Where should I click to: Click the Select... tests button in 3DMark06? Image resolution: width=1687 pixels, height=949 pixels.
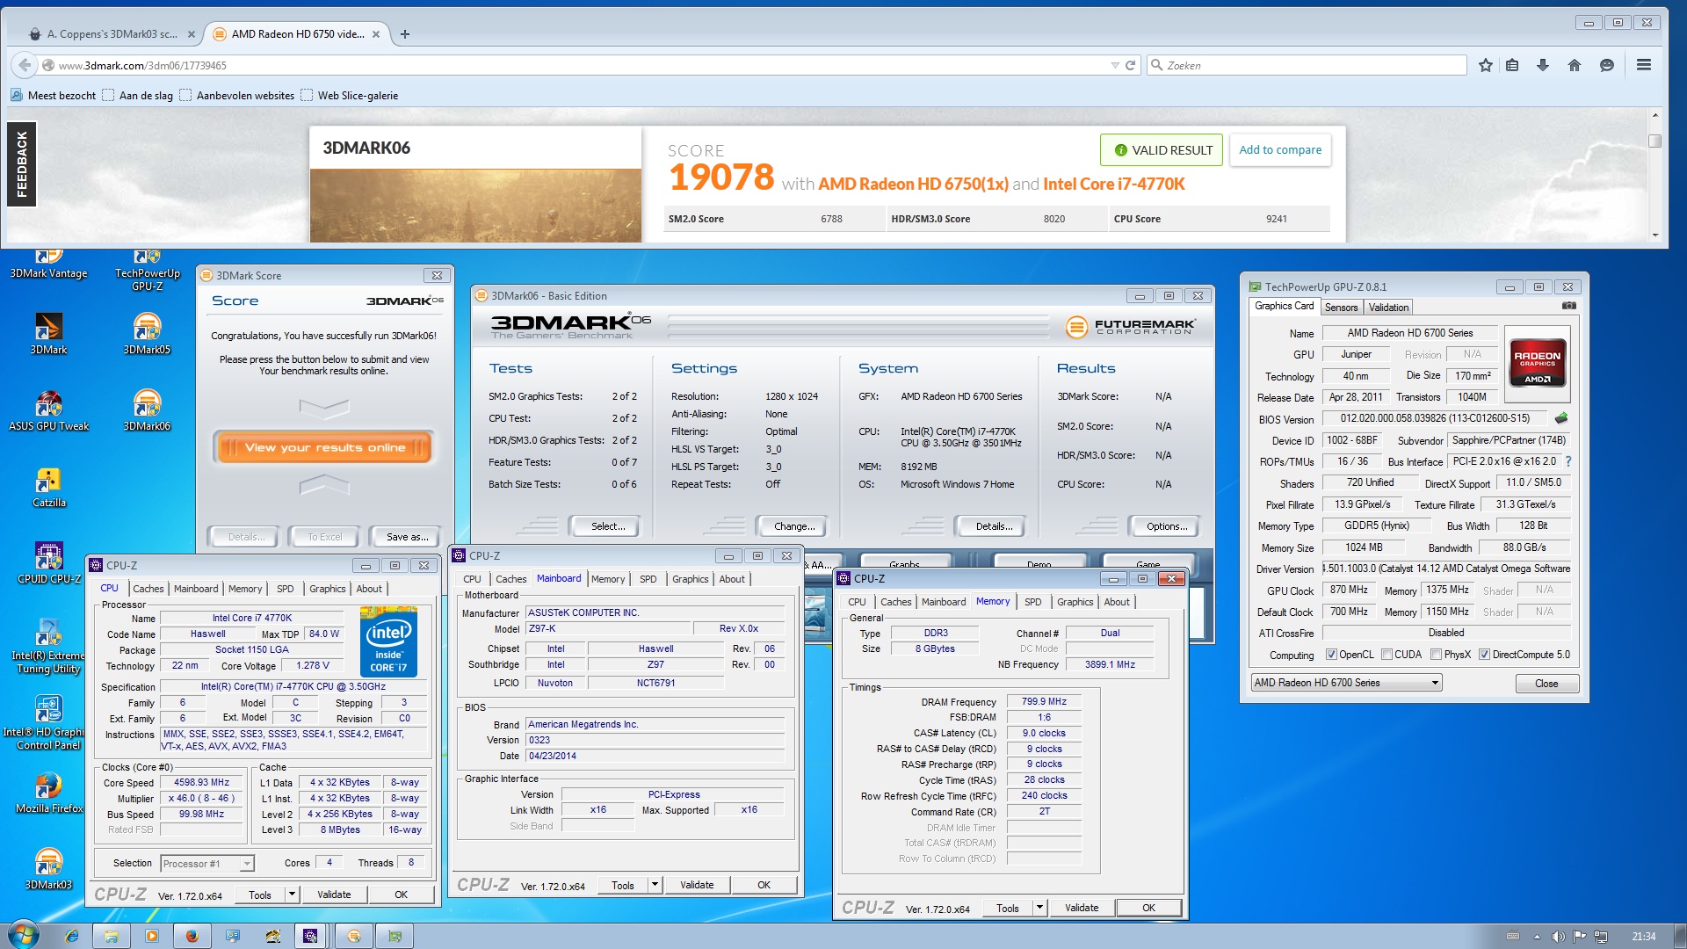608,526
